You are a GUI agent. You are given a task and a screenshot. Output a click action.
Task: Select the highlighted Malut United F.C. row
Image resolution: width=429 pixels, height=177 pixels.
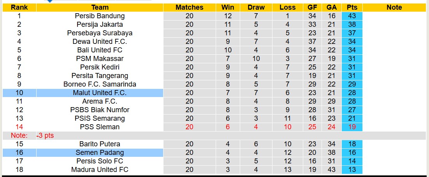(x=100, y=93)
